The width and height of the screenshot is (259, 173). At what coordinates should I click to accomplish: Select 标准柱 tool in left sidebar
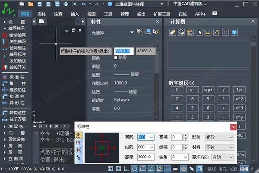tap(14, 77)
